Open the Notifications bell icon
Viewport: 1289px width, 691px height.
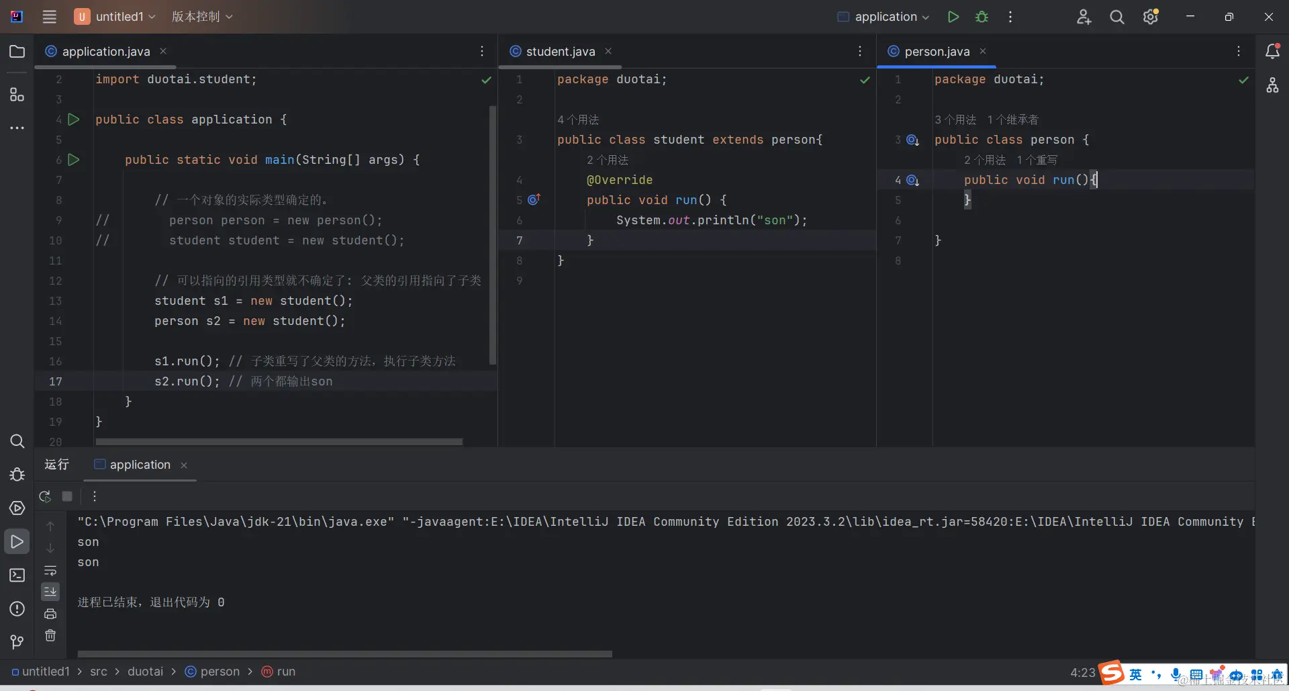[x=1272, y=52]
